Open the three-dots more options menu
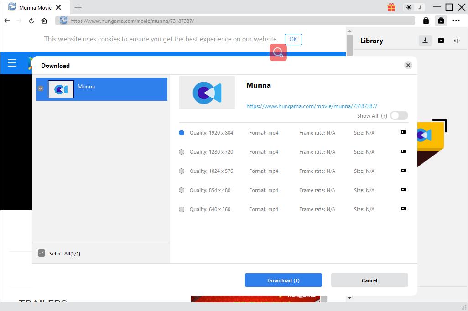 tap(456, 21)
